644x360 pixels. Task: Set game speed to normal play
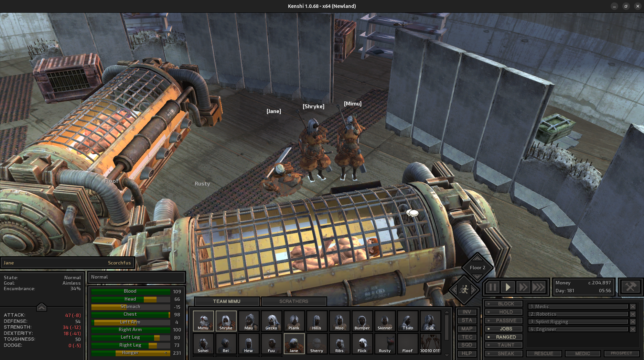508,287
